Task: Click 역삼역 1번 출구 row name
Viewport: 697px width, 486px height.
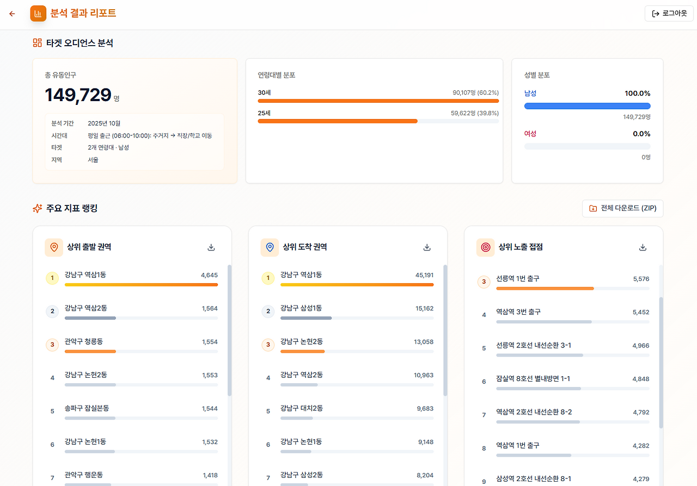Action: click(518, 445)
